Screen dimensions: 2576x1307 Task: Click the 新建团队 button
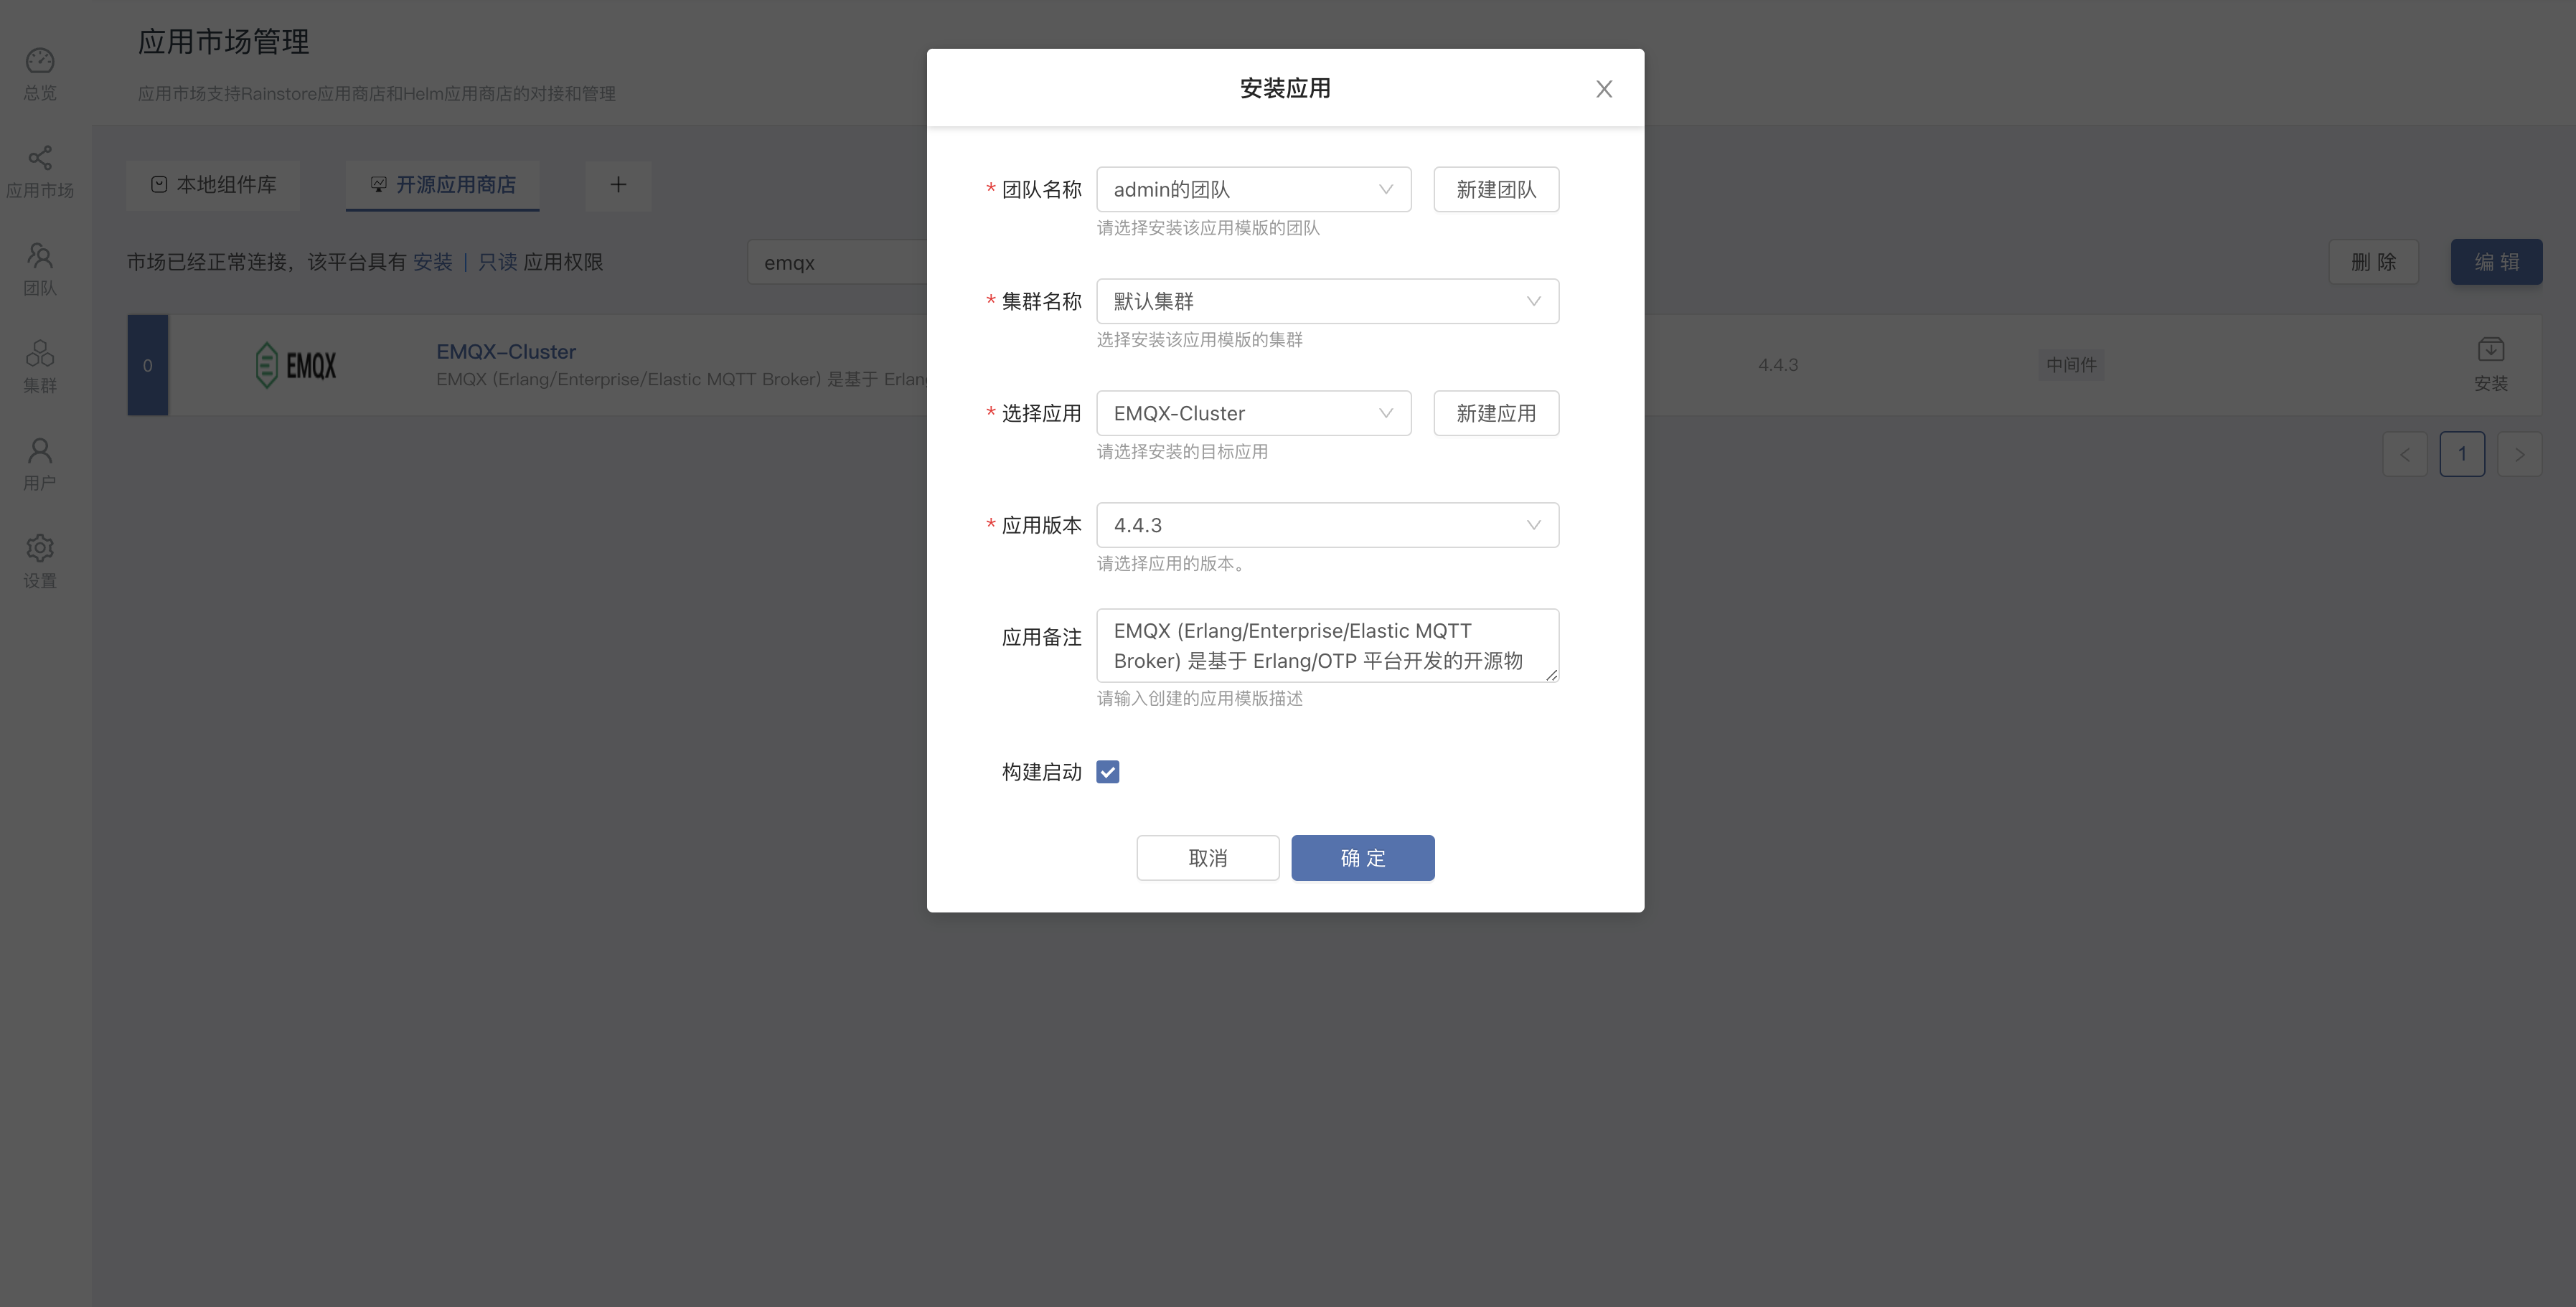pyautogui.click(x=1496, y=189)
